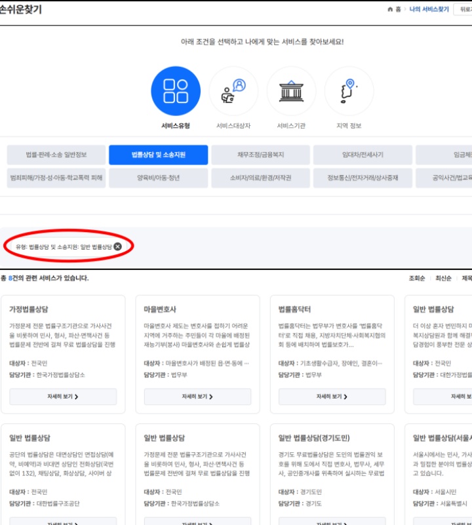Remove the 일반 법률상담 filter tag
This screenshot has height=525, width=472.
pos(117,246)
